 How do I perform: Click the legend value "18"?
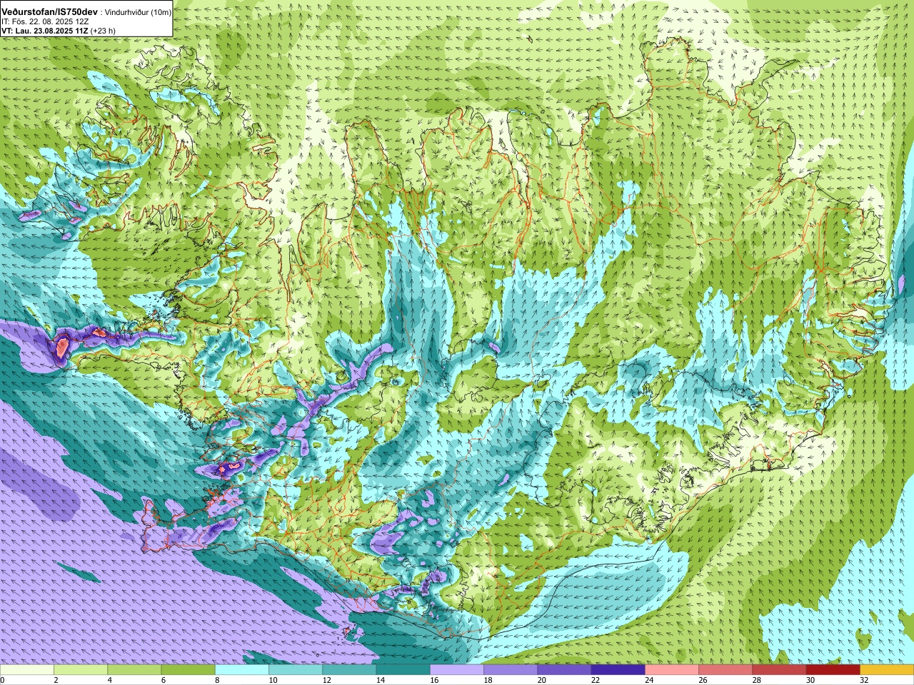pos(488,680)
